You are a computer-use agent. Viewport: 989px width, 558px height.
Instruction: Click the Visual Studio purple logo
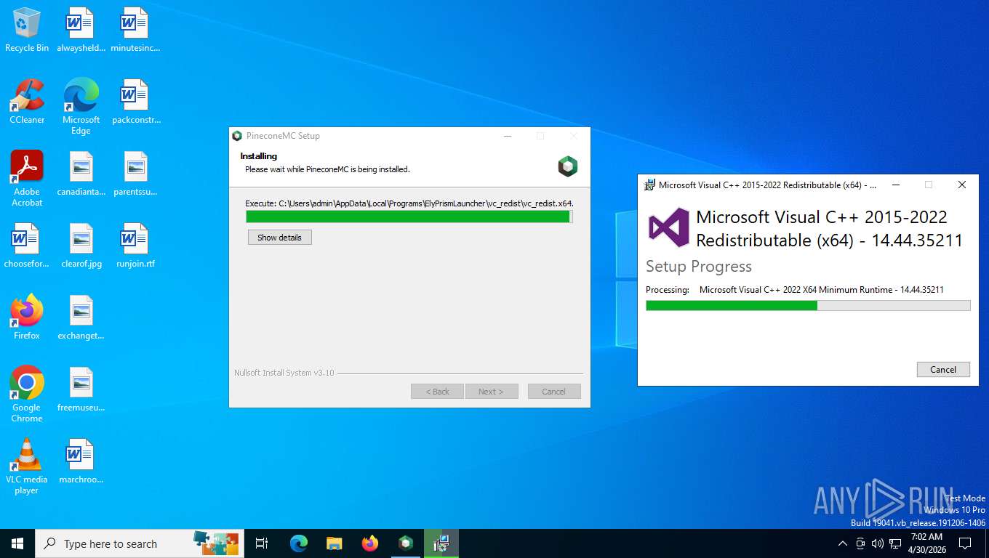pyautogui.click(x=669, y=227)
